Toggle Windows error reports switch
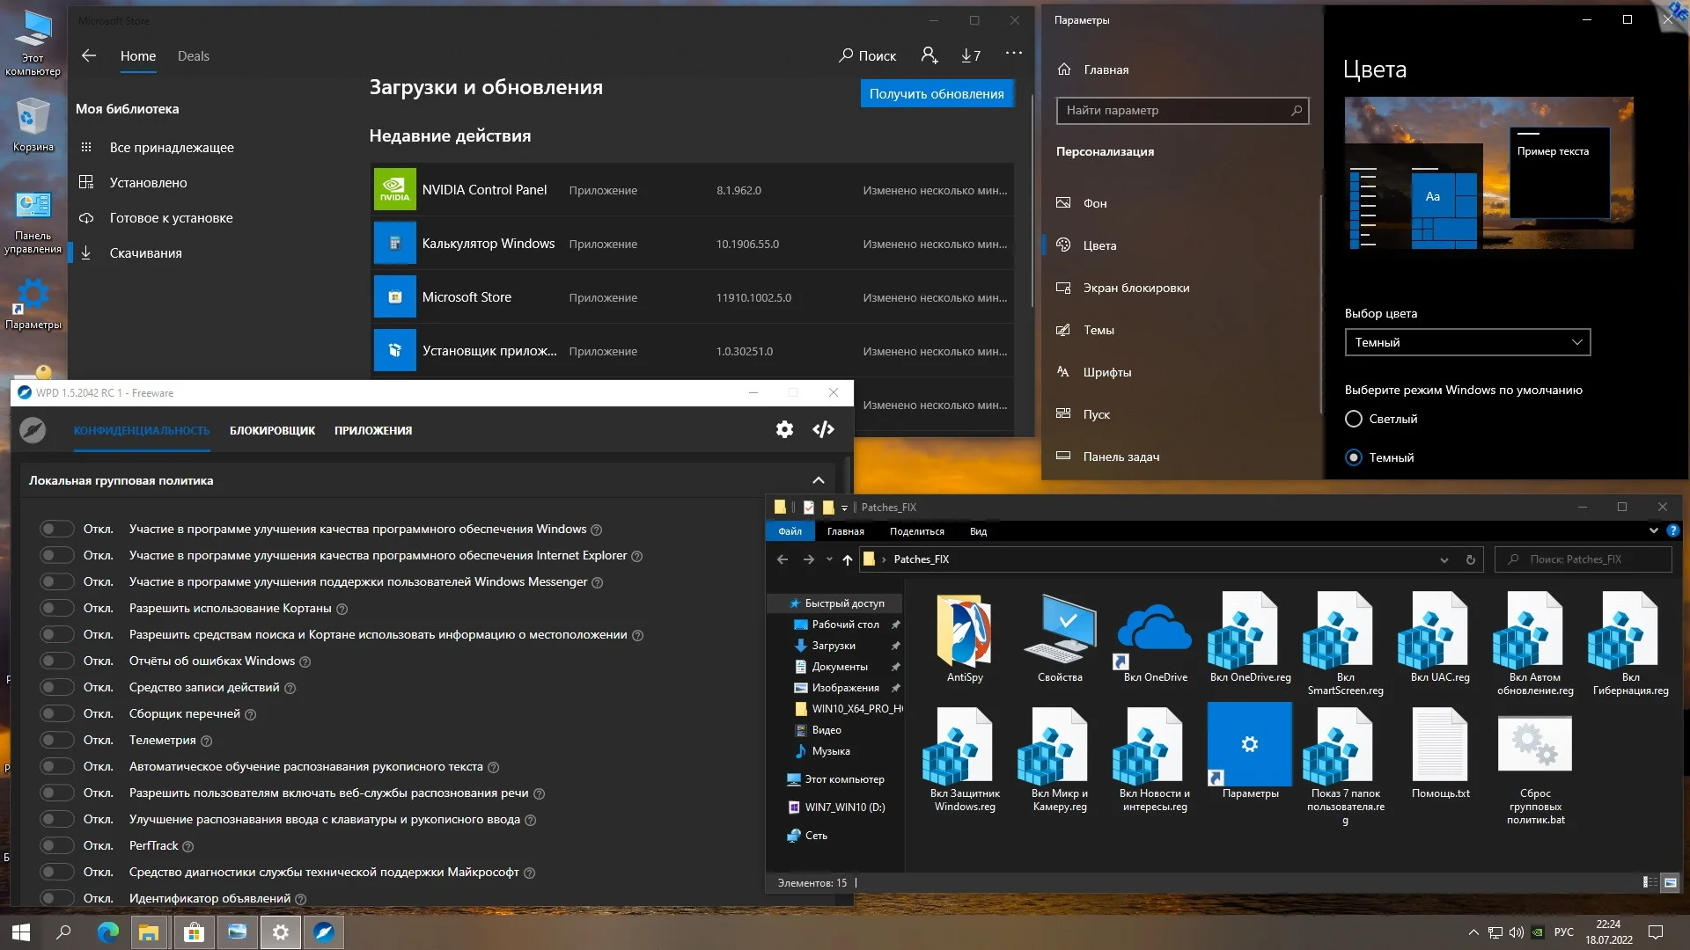 tap(56, 661)
